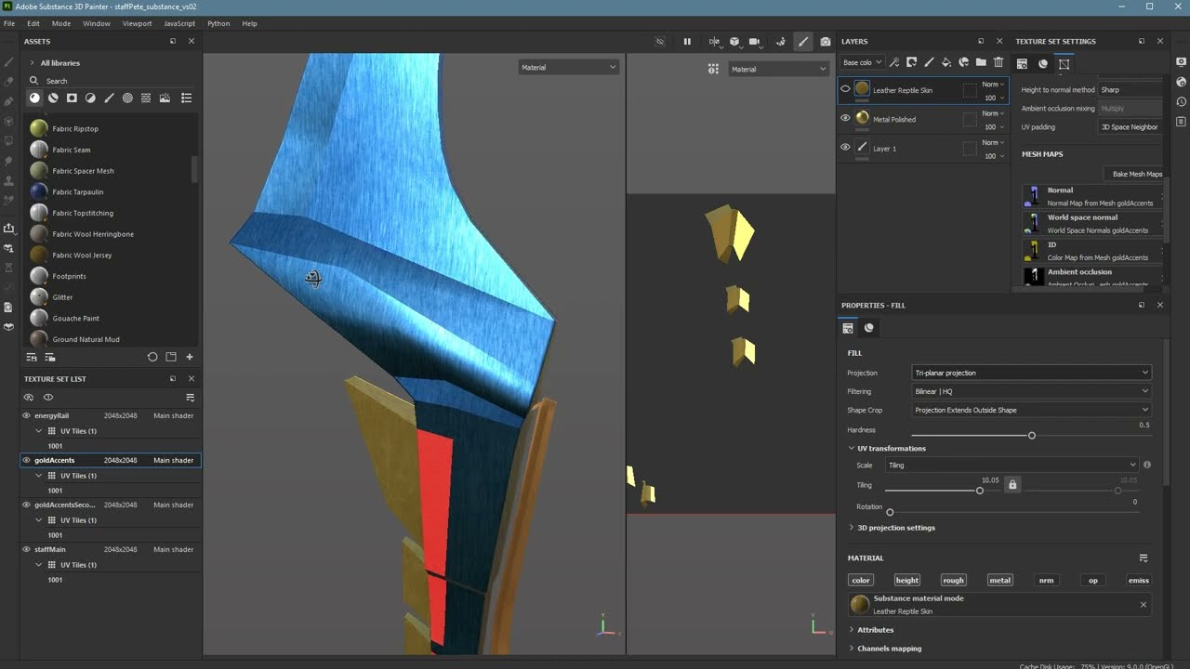Click the Hardness slider handle

click(1032, 436)
